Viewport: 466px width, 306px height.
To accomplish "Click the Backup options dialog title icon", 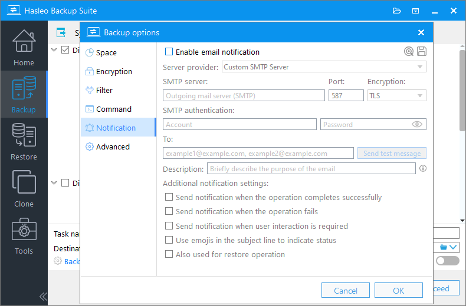I will (93, 32).
